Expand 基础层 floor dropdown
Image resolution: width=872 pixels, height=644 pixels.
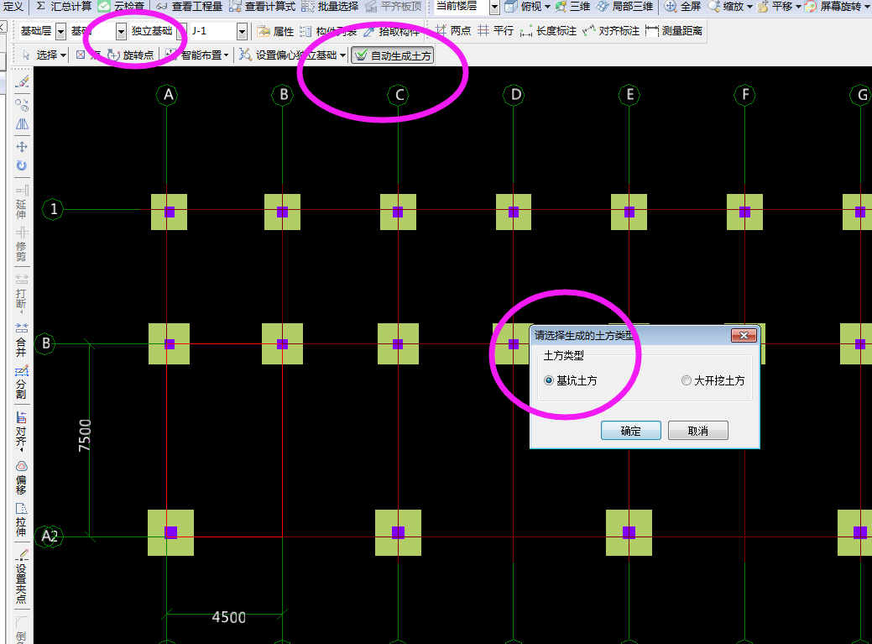tap(61, 31)
